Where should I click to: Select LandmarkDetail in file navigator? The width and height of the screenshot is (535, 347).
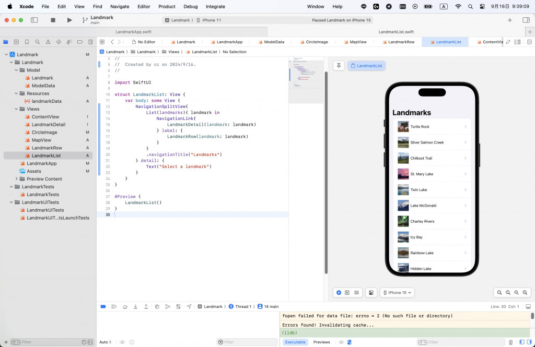48,124
